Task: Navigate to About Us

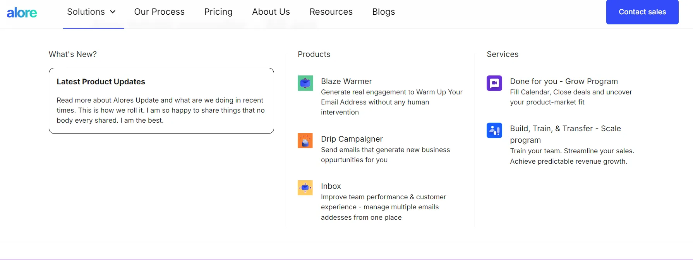Action: click(x=271, y=12)
